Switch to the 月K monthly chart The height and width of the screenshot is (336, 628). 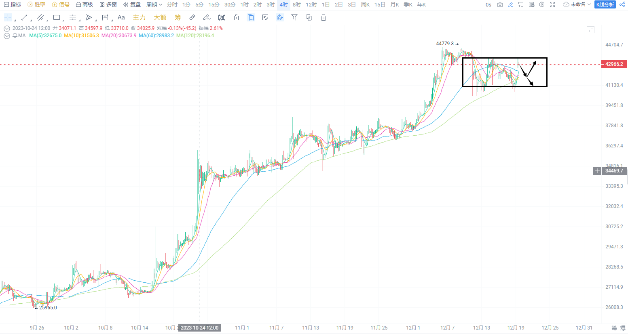[395, 4]
